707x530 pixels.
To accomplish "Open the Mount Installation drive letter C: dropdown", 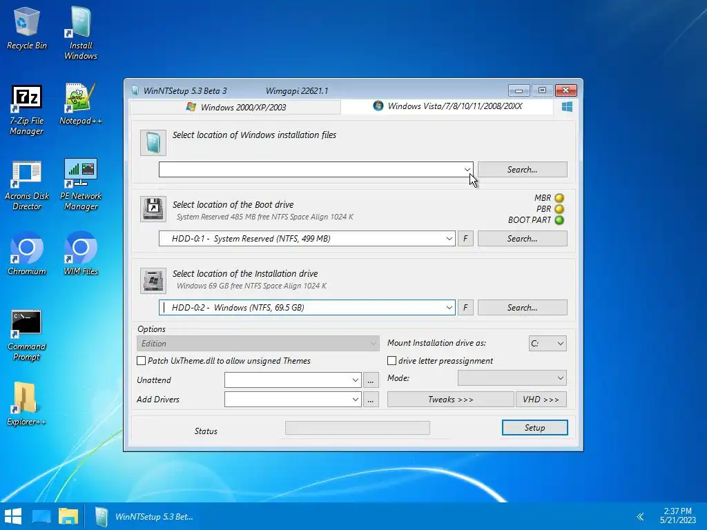I will 548,344.
